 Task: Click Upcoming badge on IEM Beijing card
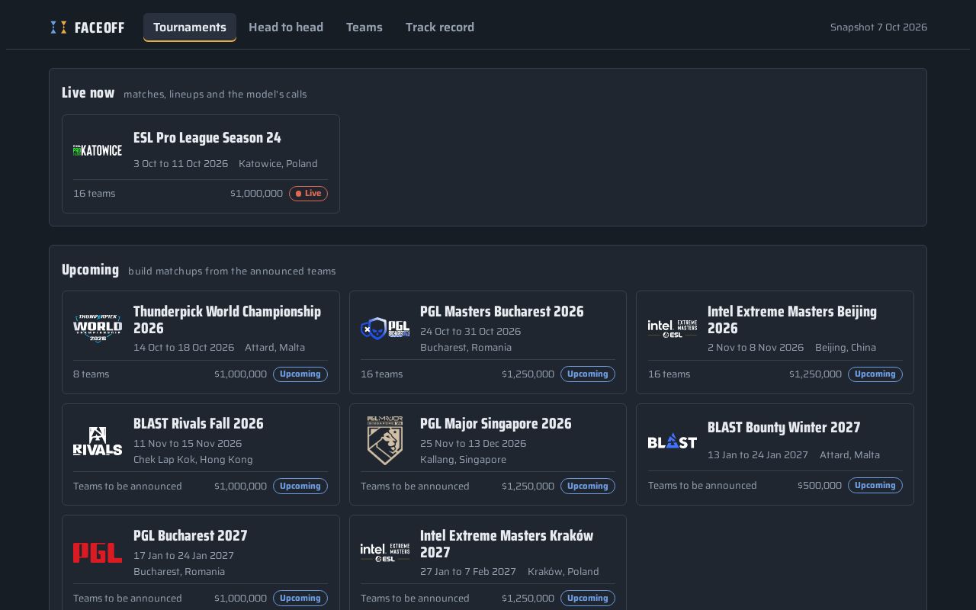coord(875,374)
